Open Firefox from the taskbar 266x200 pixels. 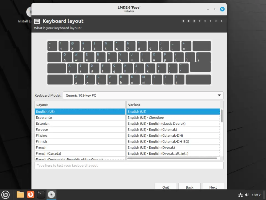(30, 194)
